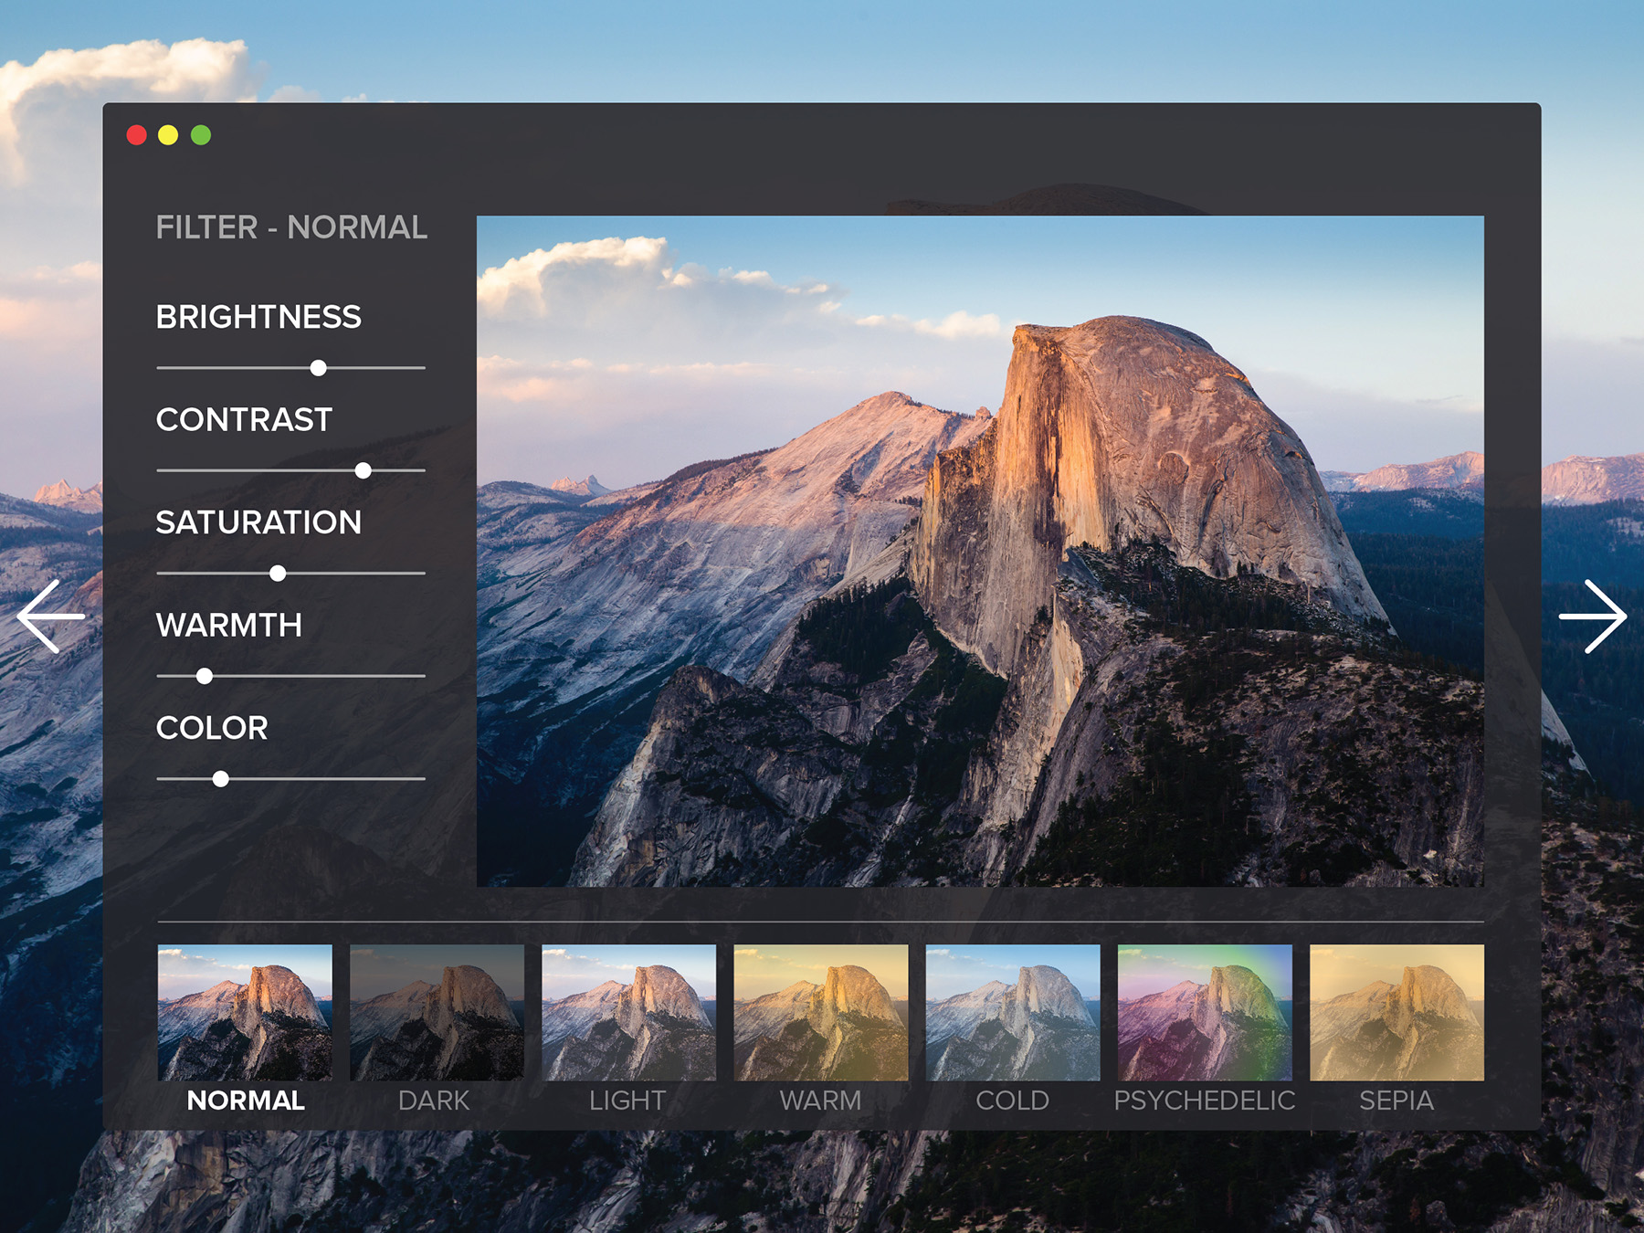Select the Normal filter thumbnail
Image resolution: width=1644 pixels, height=1233 pixels.
[x=245, y=1012]
